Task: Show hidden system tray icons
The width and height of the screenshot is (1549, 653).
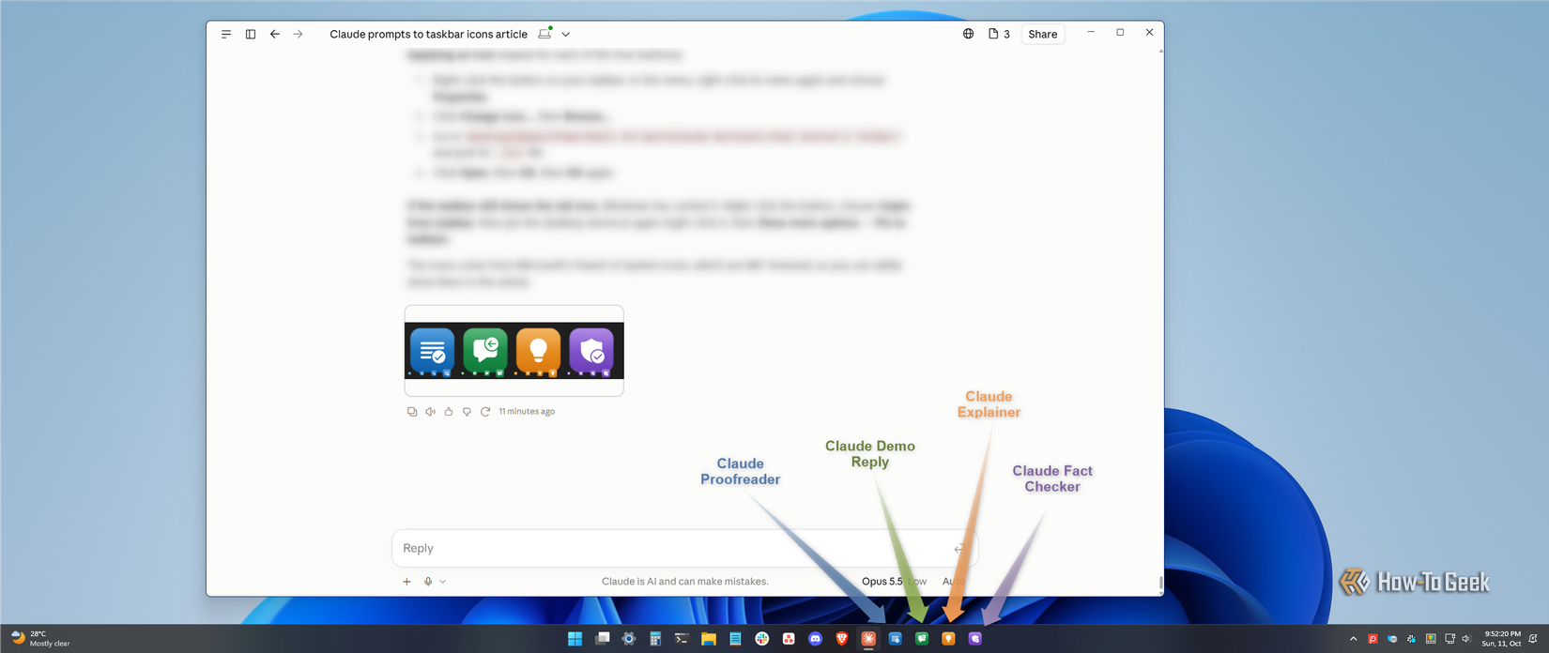Action: [1353, 639]
